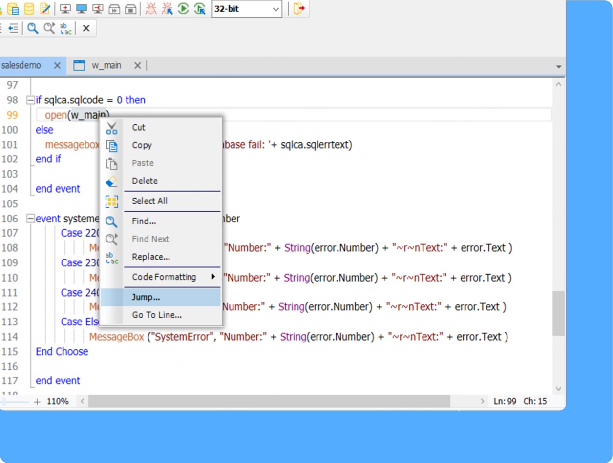613x463 pixels.
Task: Start debugging with the plain bug icon
Action: point(151,9)
